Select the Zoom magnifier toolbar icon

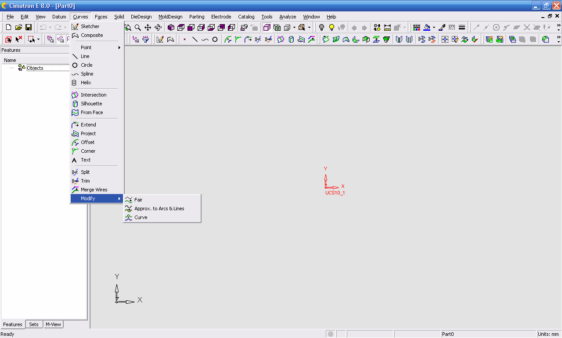(138, 27)
